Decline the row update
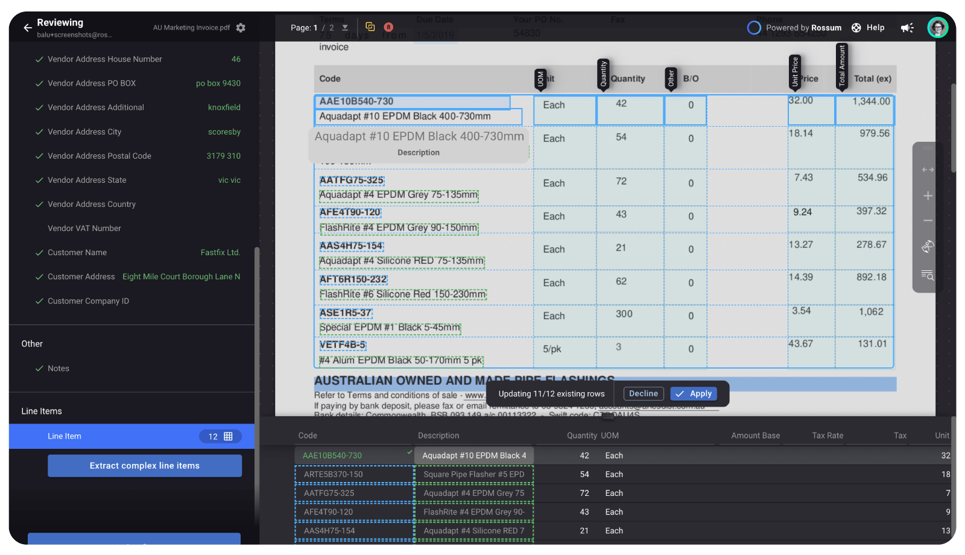Viewport: 965px width, 555px height. tap(643, 393)
